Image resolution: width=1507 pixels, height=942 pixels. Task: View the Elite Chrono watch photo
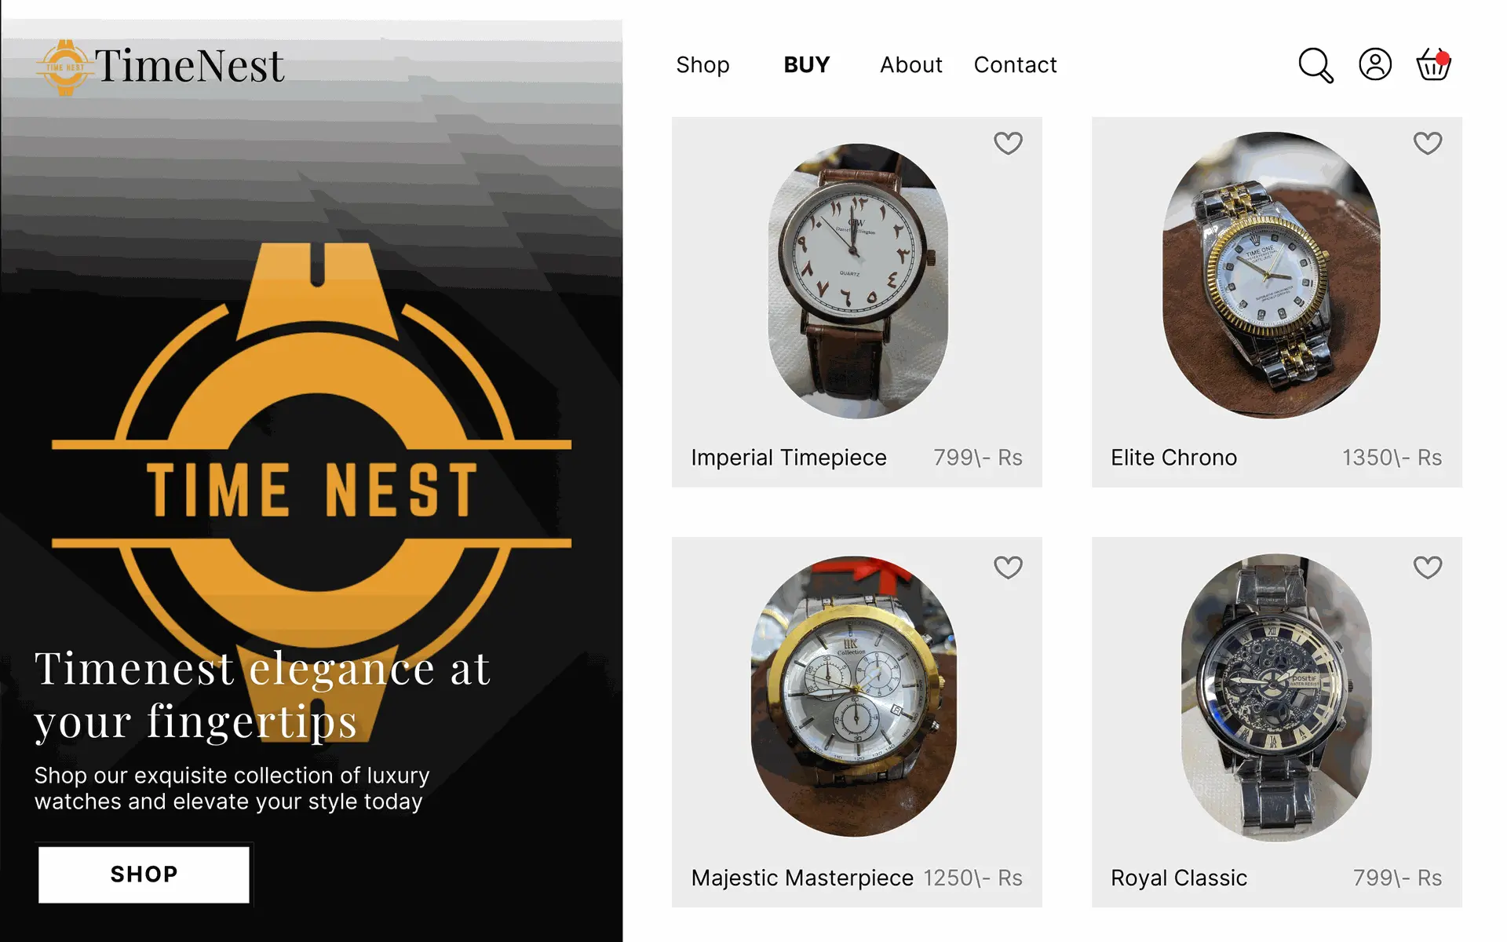click(x=1272, y=275)
